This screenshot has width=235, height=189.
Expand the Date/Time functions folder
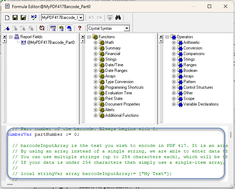tap(95, 65)
